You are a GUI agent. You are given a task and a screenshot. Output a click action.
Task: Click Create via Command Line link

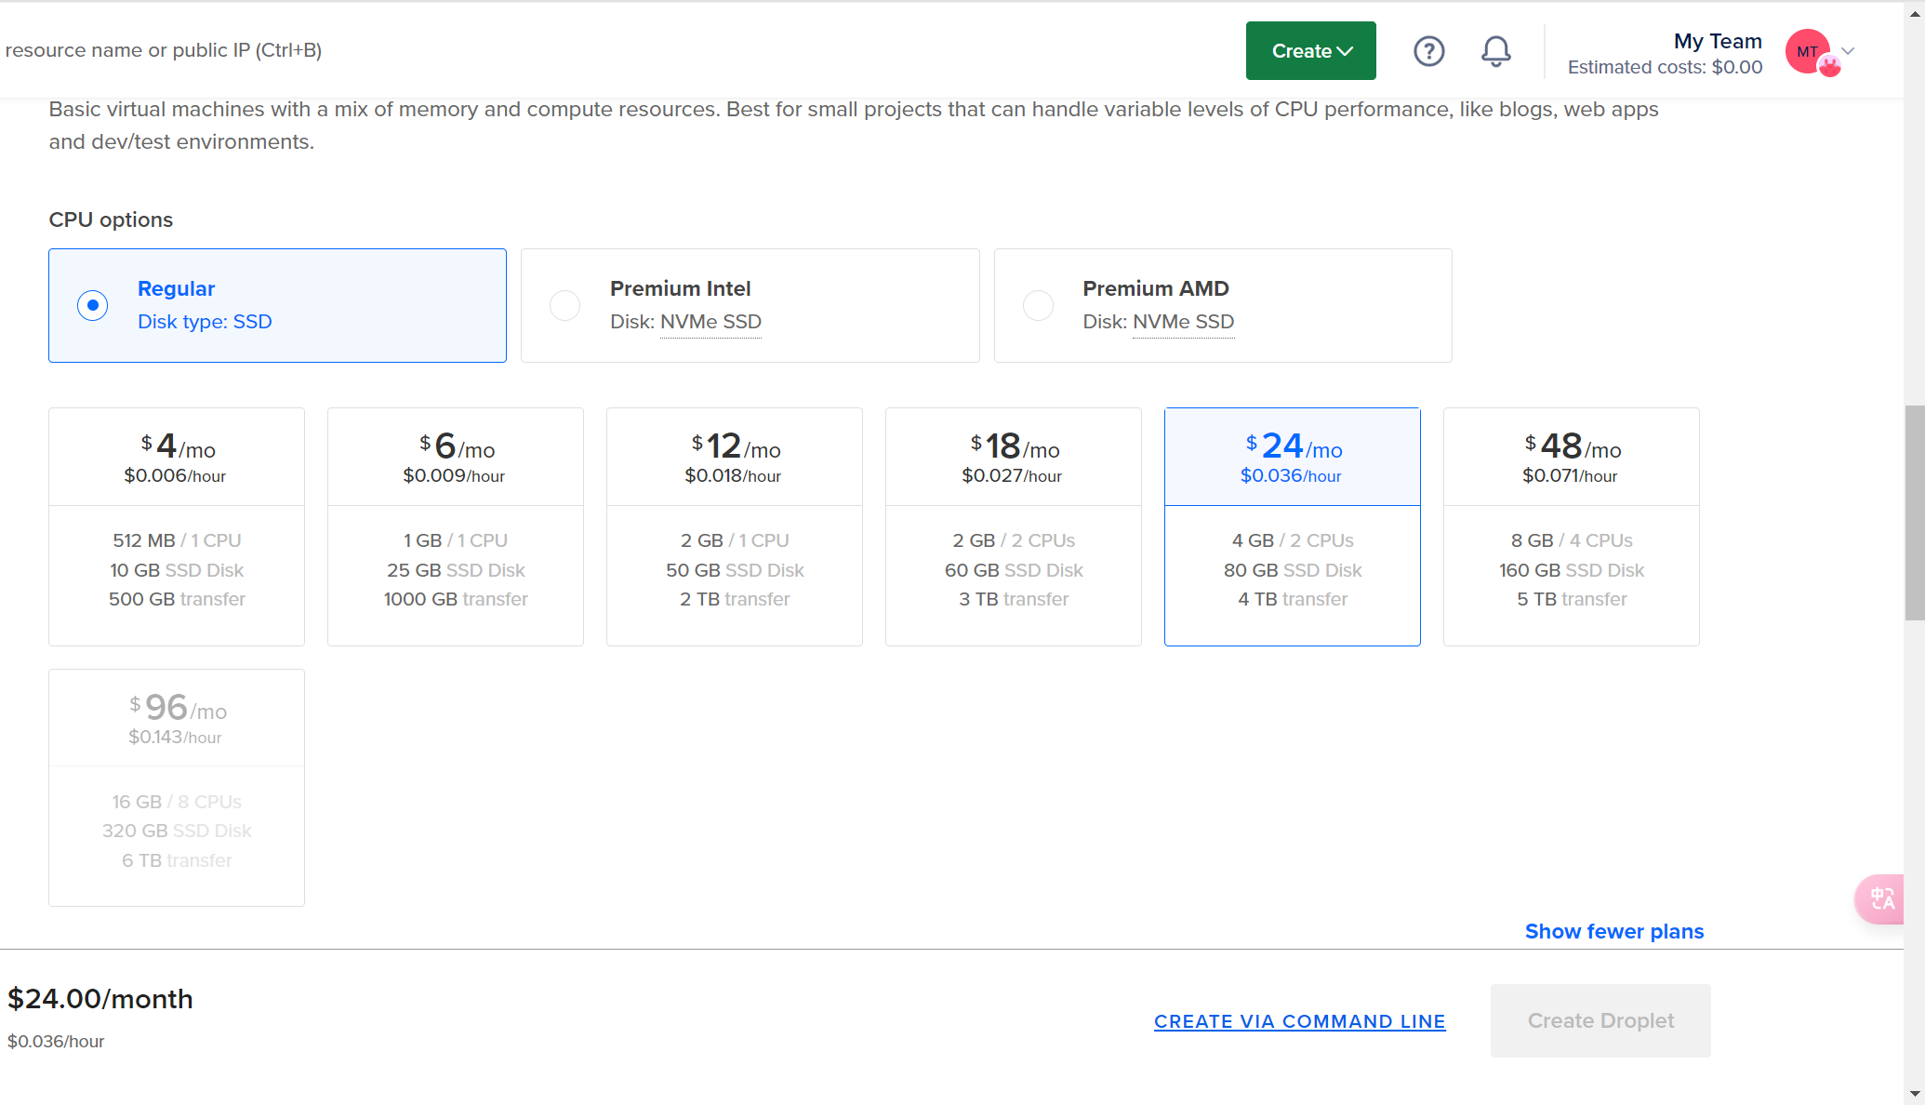(x=1299, y=1021)
